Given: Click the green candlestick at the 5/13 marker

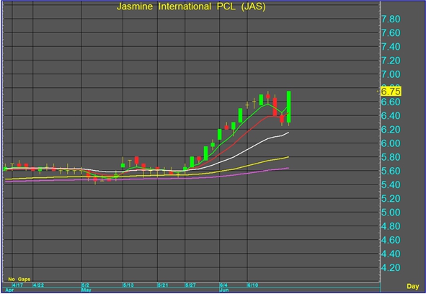Looking at the screenshot, I should tap(123, 165).
